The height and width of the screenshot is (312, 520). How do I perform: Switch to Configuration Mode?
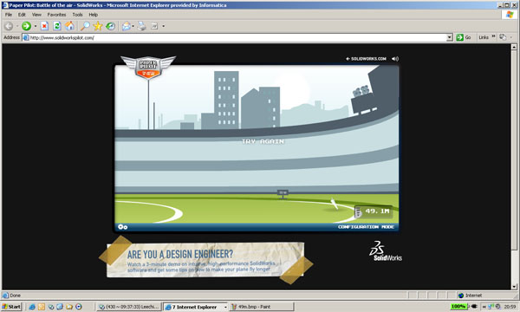[x=366, y=227]
